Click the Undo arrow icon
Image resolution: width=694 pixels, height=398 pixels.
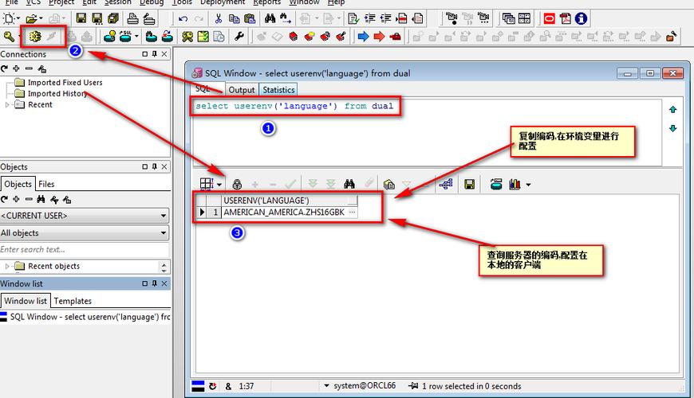(x=183, y=18)
